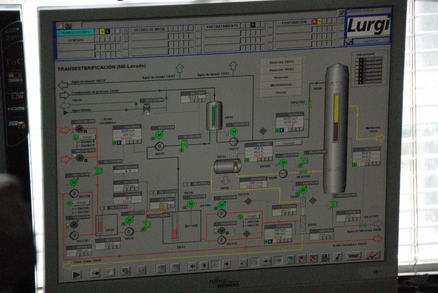Click the purple play triangle toolbar icon
This screenshot has width=438, height=293.
[77, 275]
